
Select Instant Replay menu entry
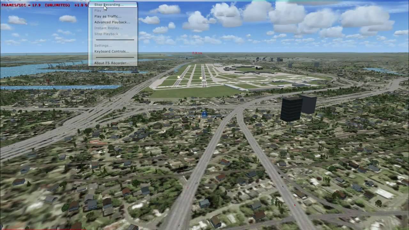(113, 28)
